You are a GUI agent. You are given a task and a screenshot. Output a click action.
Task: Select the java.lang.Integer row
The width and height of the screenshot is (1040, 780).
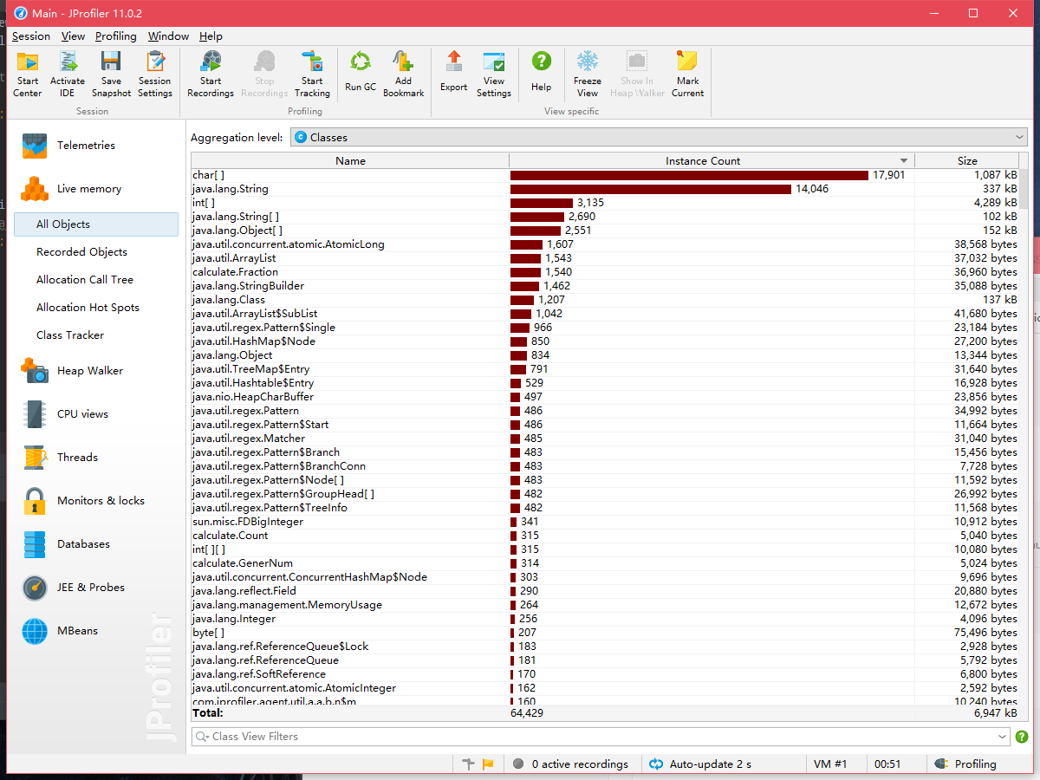point(605,619)
